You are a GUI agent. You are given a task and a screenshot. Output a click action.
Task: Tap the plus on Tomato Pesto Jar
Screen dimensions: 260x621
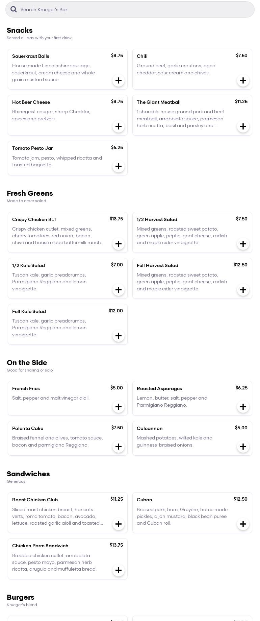[x=119, y=166]
